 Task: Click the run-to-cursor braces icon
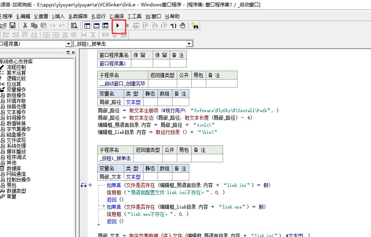[173, 26]
